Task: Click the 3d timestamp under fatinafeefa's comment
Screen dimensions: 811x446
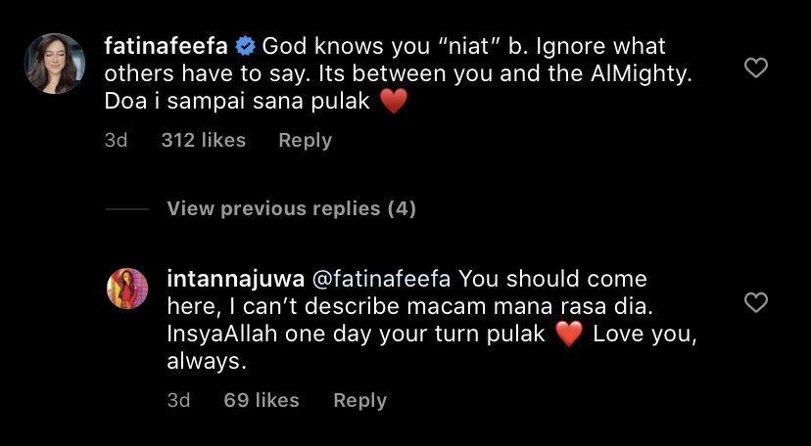Action: tap(116, 140)
